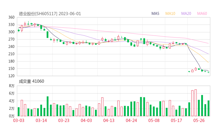Select the 03-23 date axis label
This screenshot has width=213, height=127.
tap(64, 120)
